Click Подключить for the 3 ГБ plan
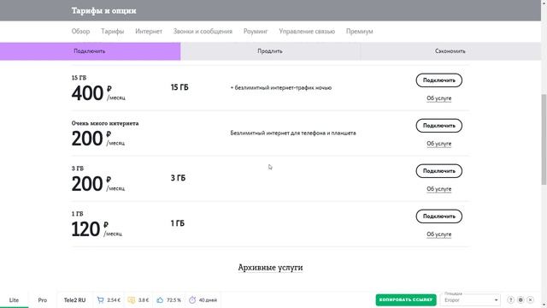Image resolution: width=547 pixels, height=308 pixels. (438, 171)
